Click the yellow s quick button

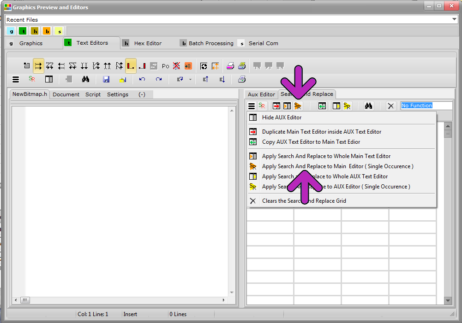click(x=60, y=31)
